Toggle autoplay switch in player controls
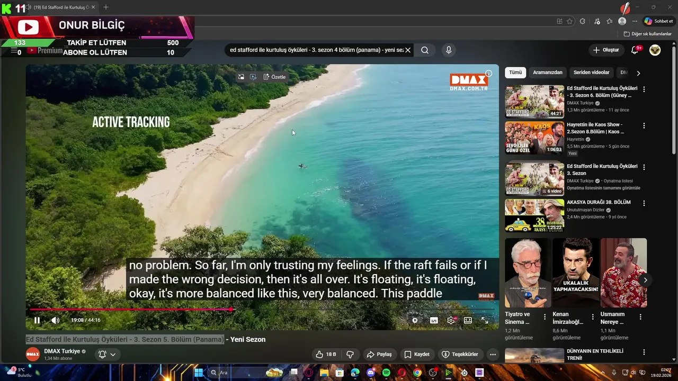 [415, 320]
